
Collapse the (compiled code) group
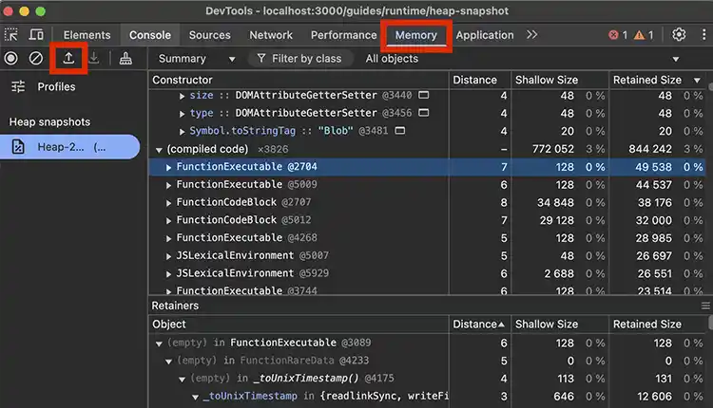[159, 150]
